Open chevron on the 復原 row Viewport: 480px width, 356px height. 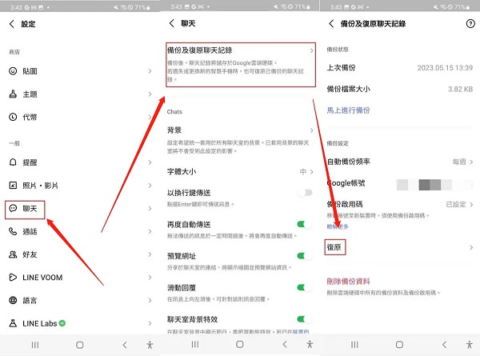click(x=471, y=247)
